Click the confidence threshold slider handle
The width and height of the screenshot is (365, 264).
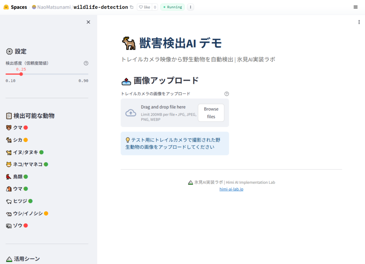tap(21, 74)
